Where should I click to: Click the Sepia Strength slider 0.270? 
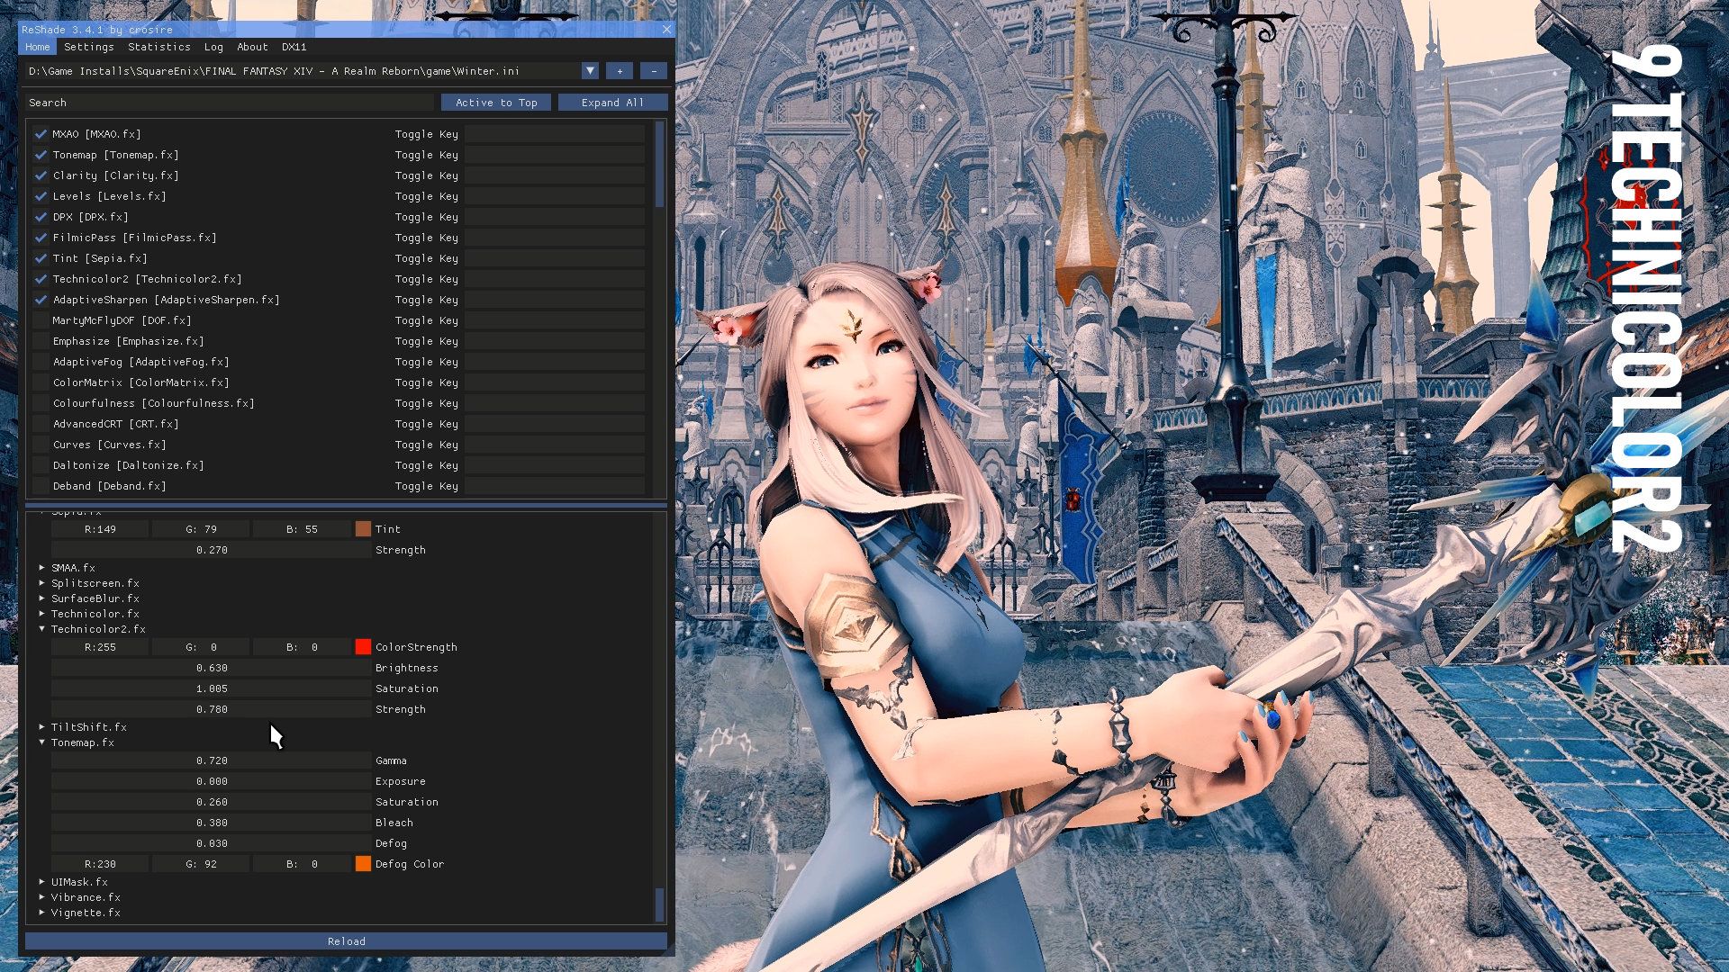[212, 550]
